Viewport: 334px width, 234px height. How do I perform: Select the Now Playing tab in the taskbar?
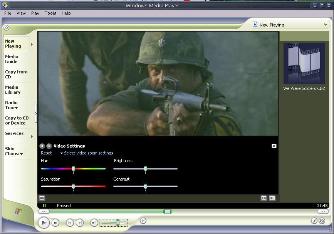(x=16, y=44)
